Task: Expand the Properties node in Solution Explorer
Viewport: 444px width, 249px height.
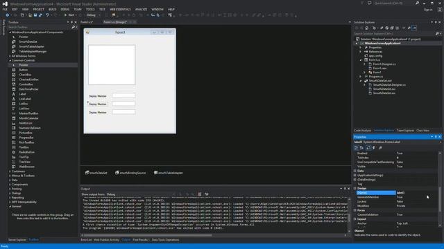Action: point(361,48)
